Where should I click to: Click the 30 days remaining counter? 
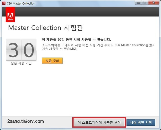click(21, 50)
